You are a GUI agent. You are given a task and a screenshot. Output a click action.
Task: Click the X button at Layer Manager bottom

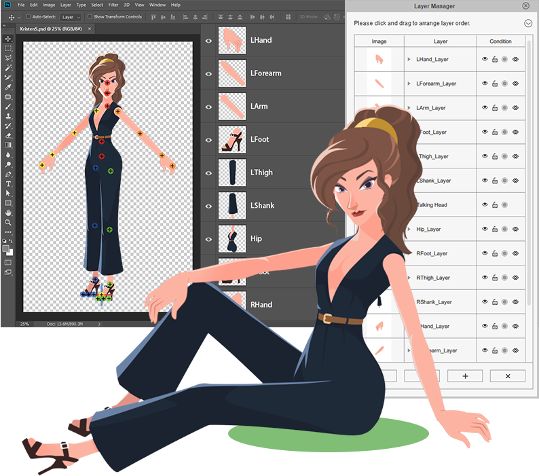(x=508, y=376)
